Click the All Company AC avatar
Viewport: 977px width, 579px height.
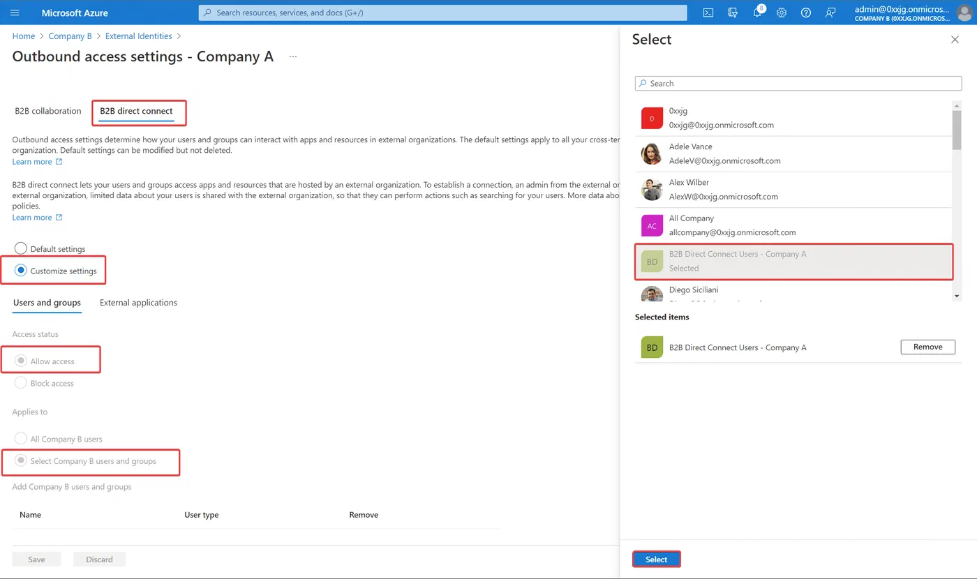(652, 225)
